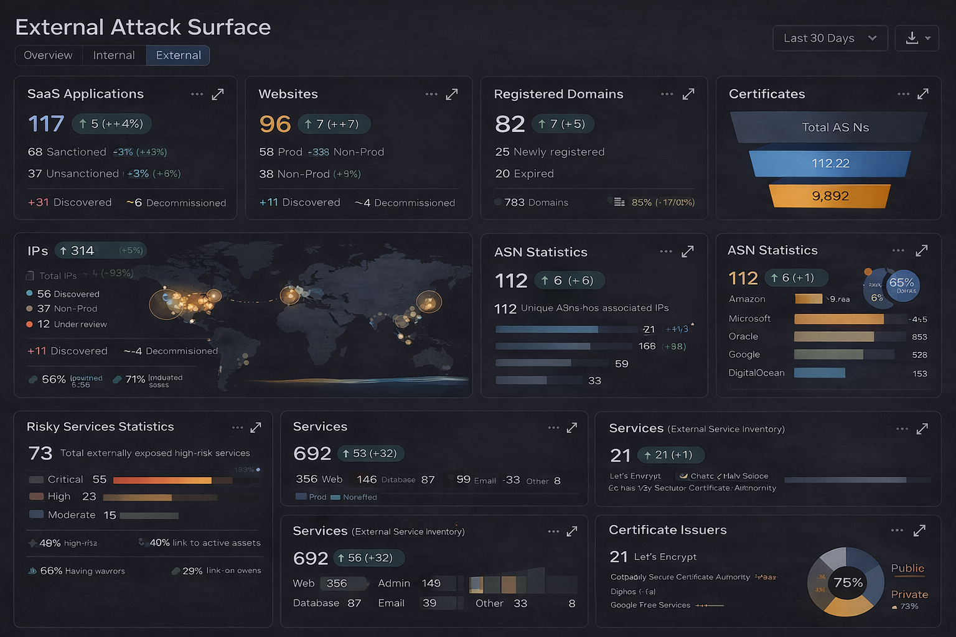Toggle the Total IPs checkbox

click(x=30, y=276)
